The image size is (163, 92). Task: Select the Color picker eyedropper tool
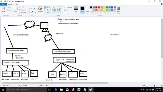click(32, 12)
